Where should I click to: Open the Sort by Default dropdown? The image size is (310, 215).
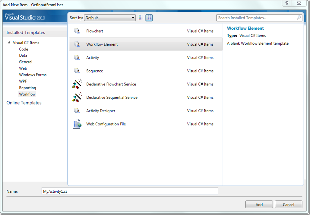click(110, 18)
